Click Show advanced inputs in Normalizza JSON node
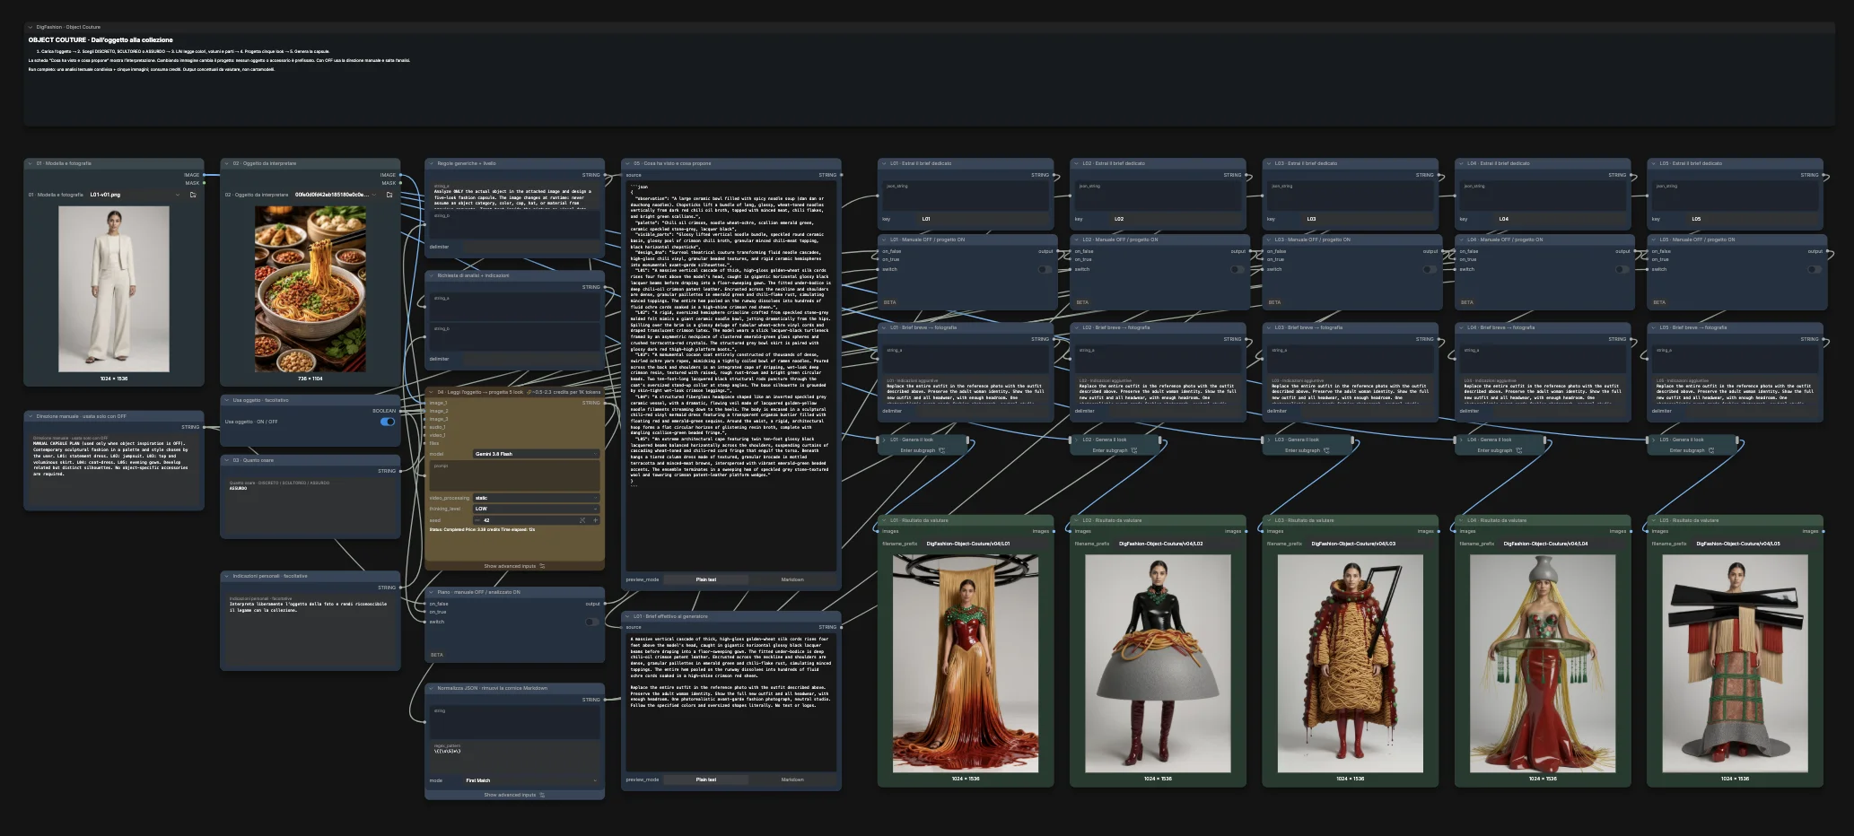 pos(514,795)
